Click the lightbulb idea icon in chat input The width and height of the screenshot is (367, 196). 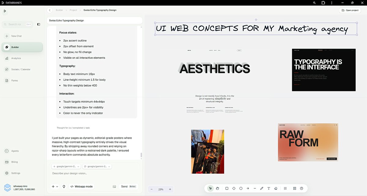tap(64, 187)
